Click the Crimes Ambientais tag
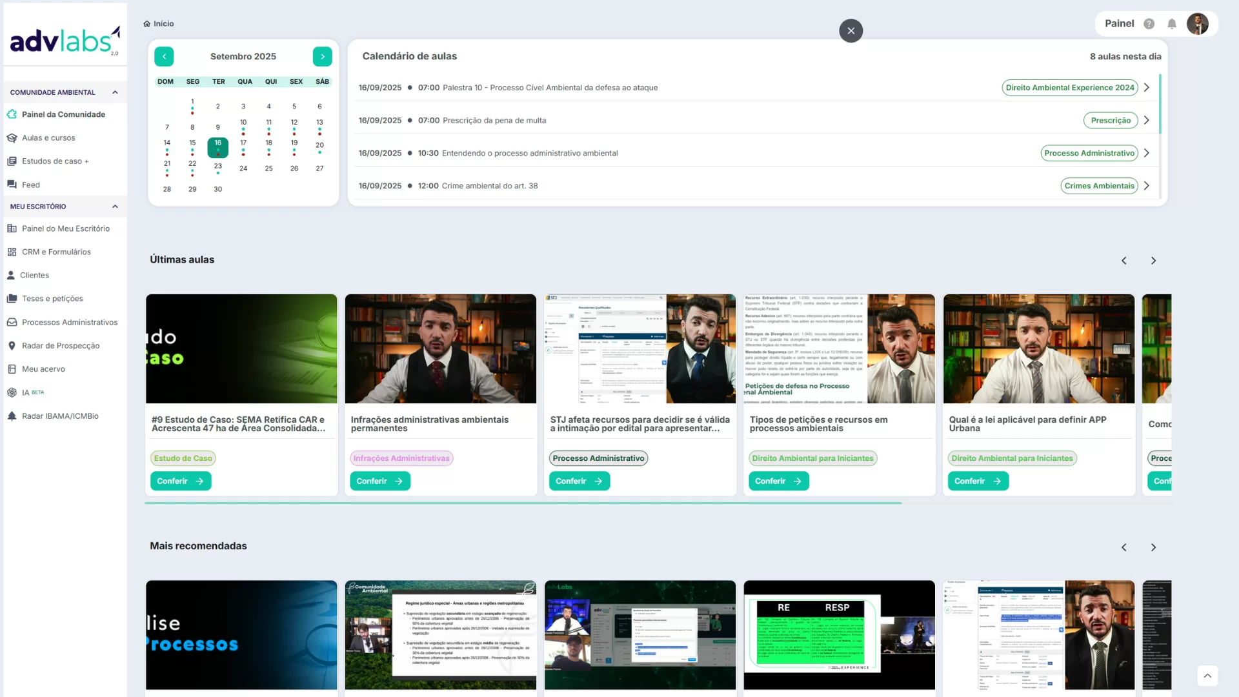The image size is (1239, 697). (1099, 186)
